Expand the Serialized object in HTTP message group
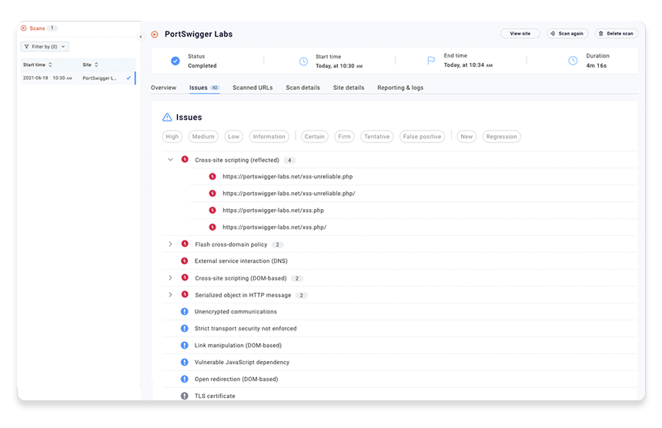662x428 pixels. click(170, 295)
